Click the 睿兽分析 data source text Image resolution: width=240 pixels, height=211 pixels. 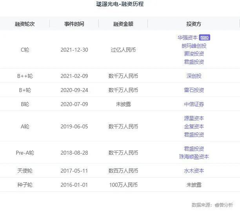pyautogui.click(x=224, y=205)
